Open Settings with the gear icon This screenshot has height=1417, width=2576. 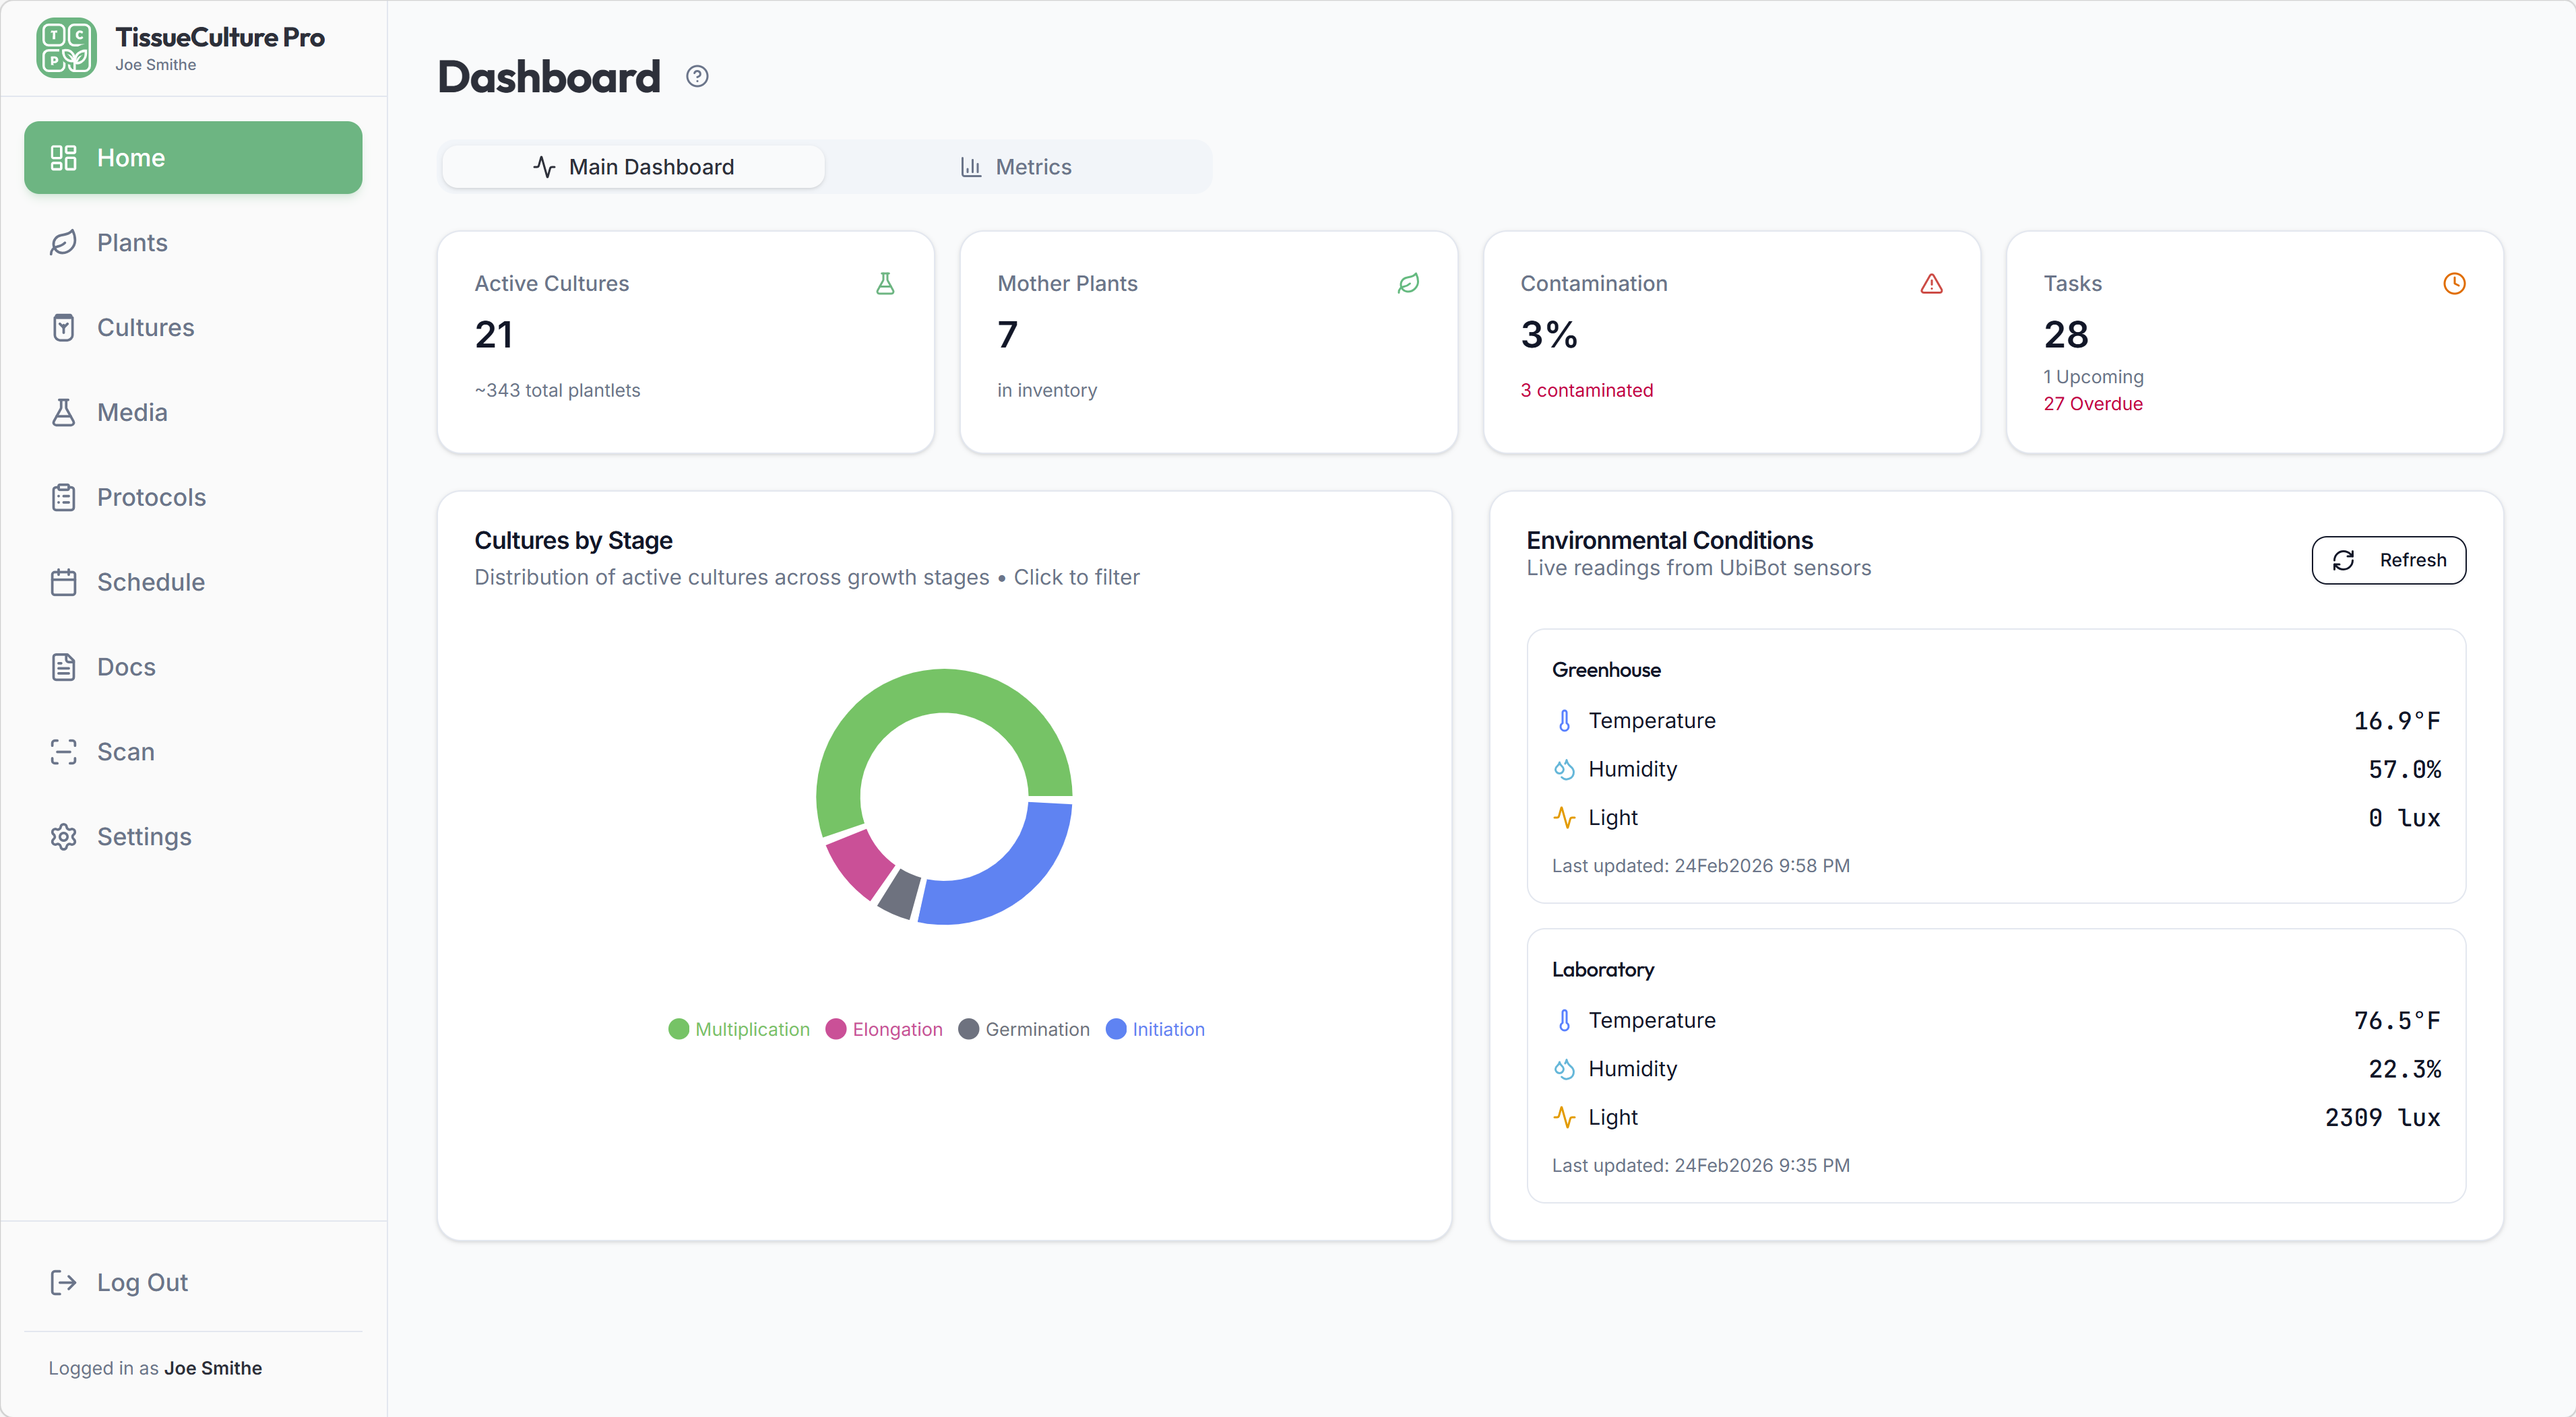pos(64,836)
